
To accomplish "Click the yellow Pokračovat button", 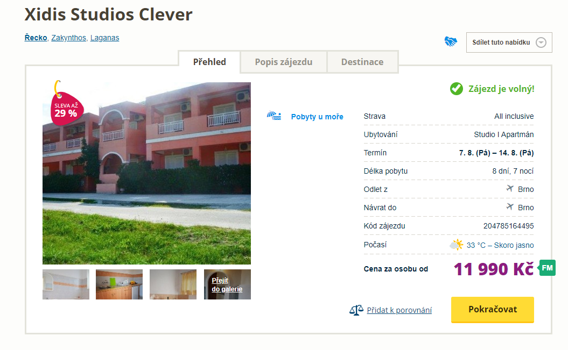I will pyautogui.click(x=492, y=310).
